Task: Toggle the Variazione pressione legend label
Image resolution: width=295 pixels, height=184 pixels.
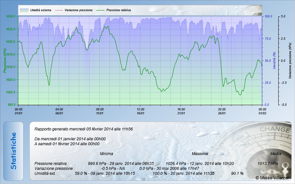Action: click(78, 10)
